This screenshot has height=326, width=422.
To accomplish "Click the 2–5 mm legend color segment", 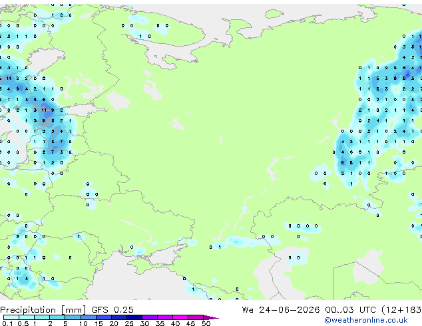I will 57,317.
